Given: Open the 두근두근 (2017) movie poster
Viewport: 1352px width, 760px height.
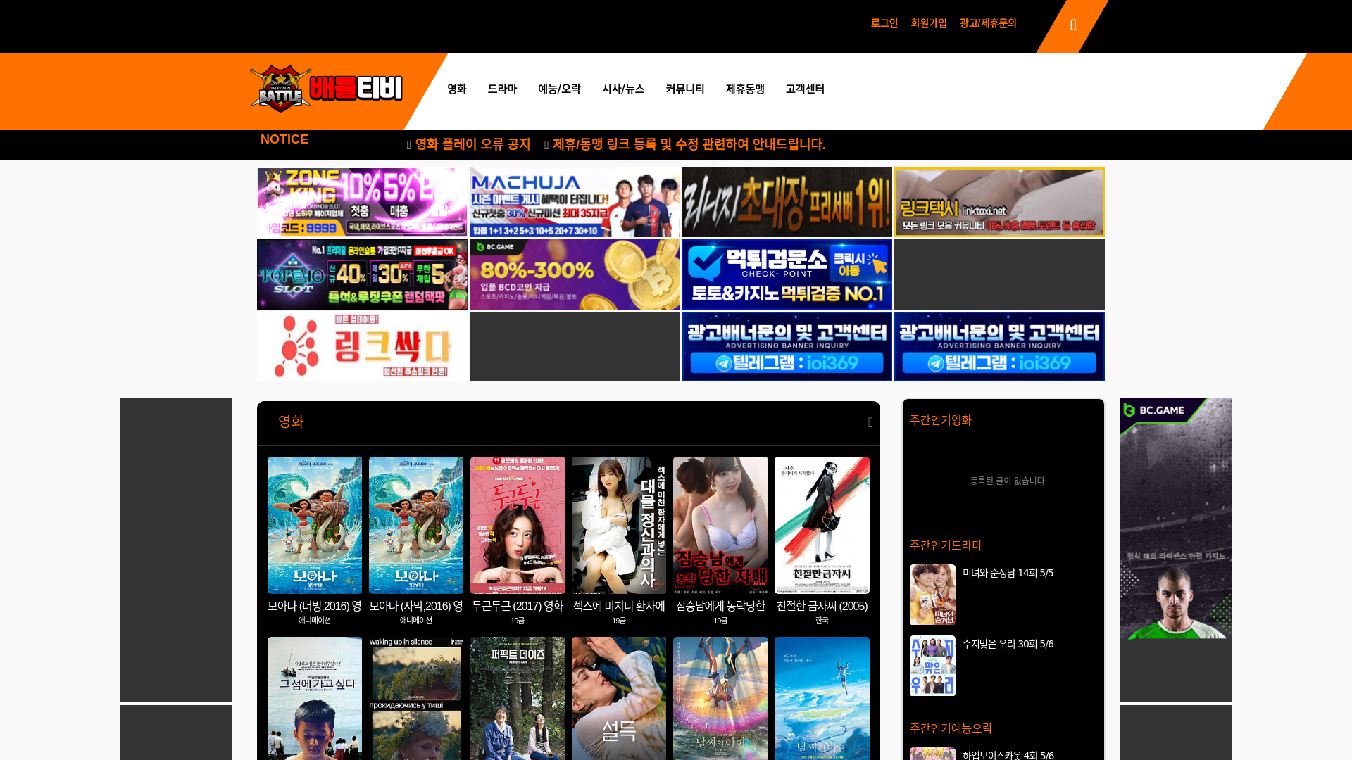Looking at the screenshot, I should pos(518,525).
